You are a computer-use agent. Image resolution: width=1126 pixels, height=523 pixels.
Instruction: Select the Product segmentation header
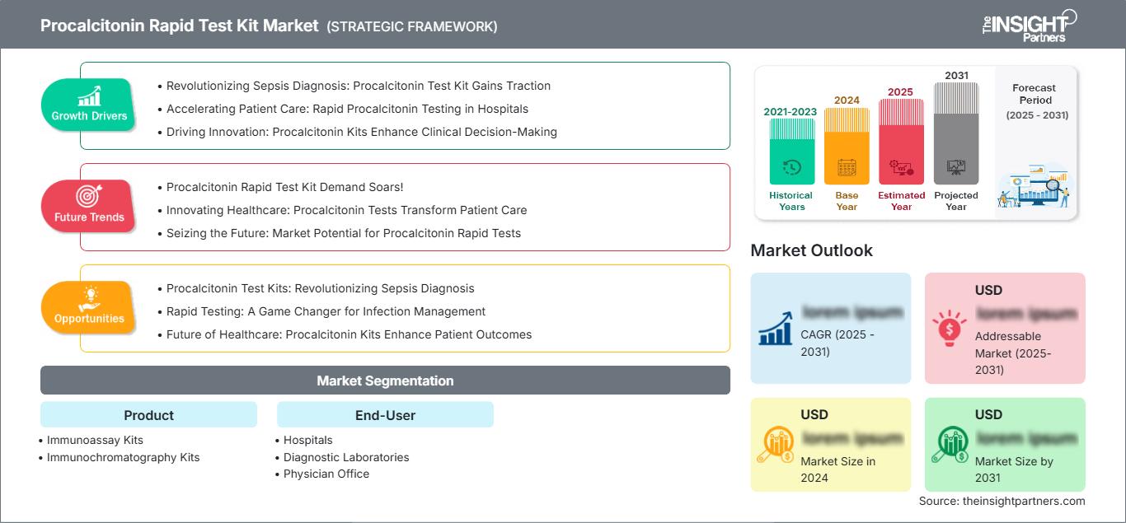[148, 415]
